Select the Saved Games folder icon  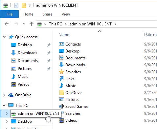pos(61,106)
